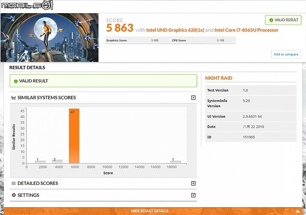Image resolution: width=306 pixels, height=215 pixels.
Task: Click Add to compare button
Action: pos(286,54)
